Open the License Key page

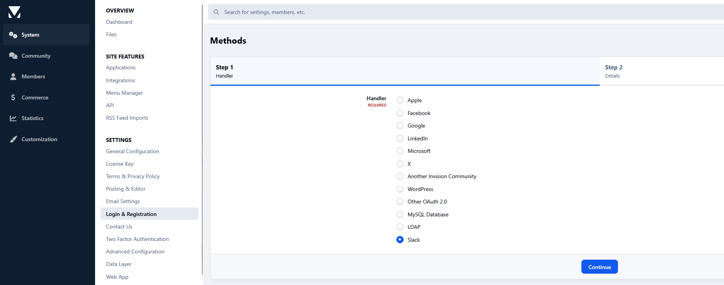coord(120,164)
